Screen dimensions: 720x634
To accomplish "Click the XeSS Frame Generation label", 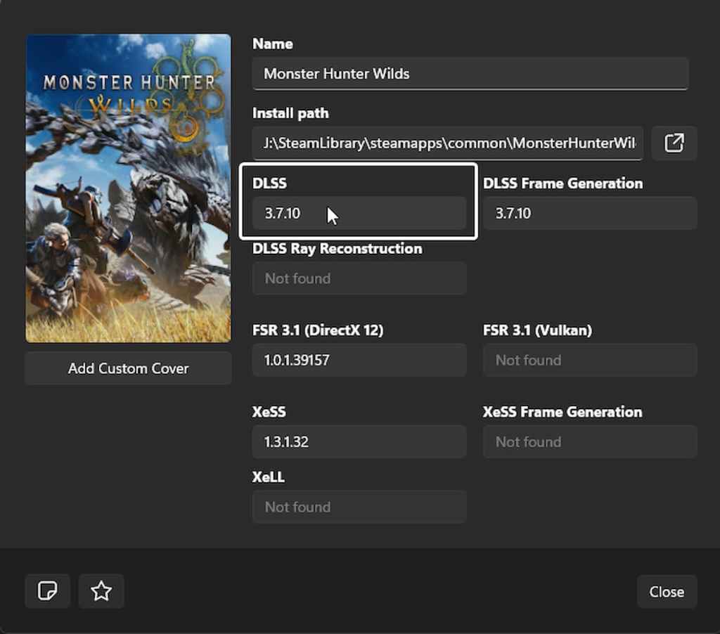I will (562, 412).
